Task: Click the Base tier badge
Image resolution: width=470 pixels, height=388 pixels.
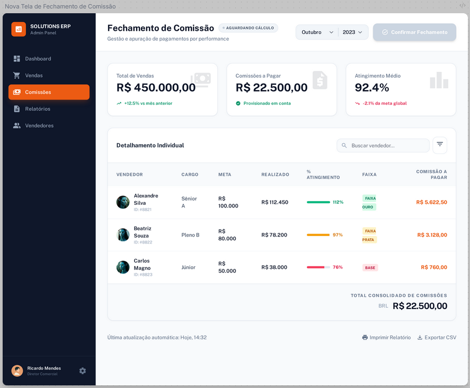Action: coord(370,268)
